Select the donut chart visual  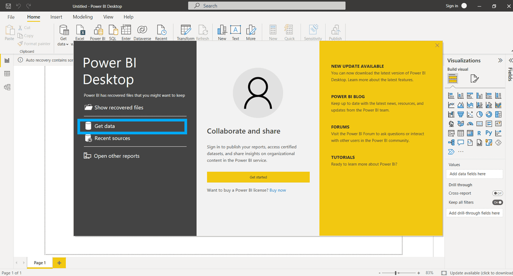489,114
